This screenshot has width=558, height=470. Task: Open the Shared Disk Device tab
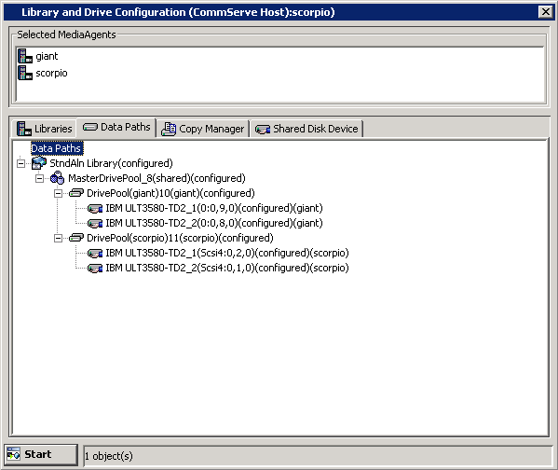click(306, 129)
